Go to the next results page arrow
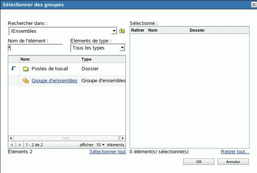The image size is (257, 173). tap(20, 144)
